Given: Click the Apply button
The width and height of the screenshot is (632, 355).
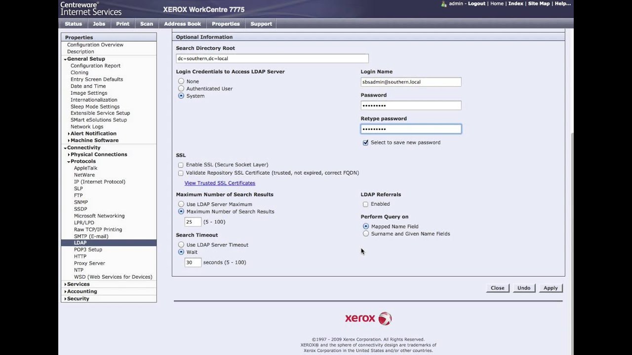Looking at the screenshot, I should 551,288.
